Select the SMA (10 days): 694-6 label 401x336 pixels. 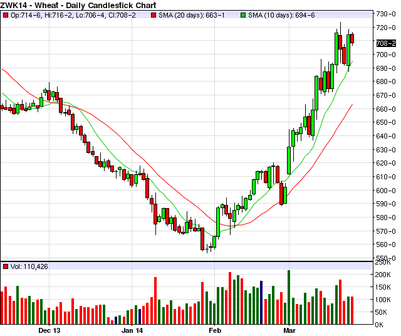point(281,15)
